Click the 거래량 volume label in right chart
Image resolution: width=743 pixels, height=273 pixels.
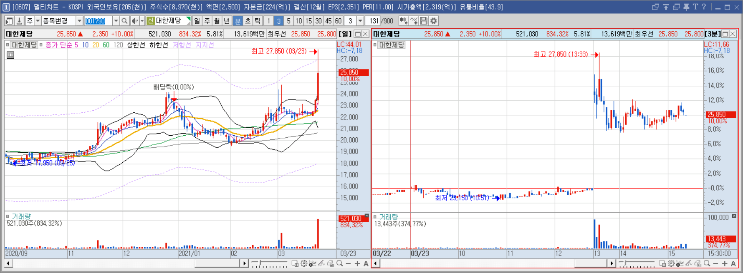389,217
